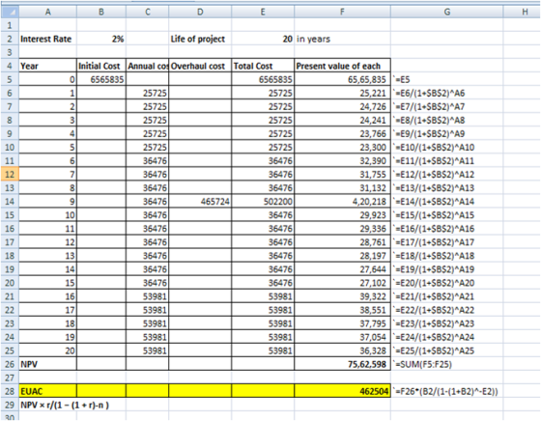Select the Initial Cost header cell
The image size is (541, 421).
pos(101,66)
